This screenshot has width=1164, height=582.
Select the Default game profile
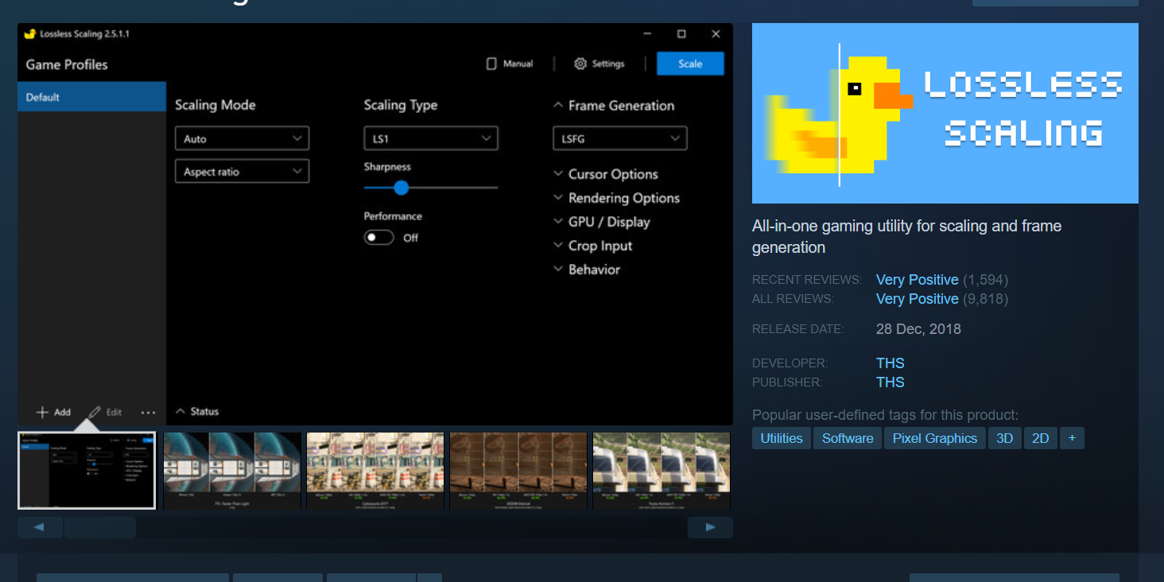(x=91, y=97)
